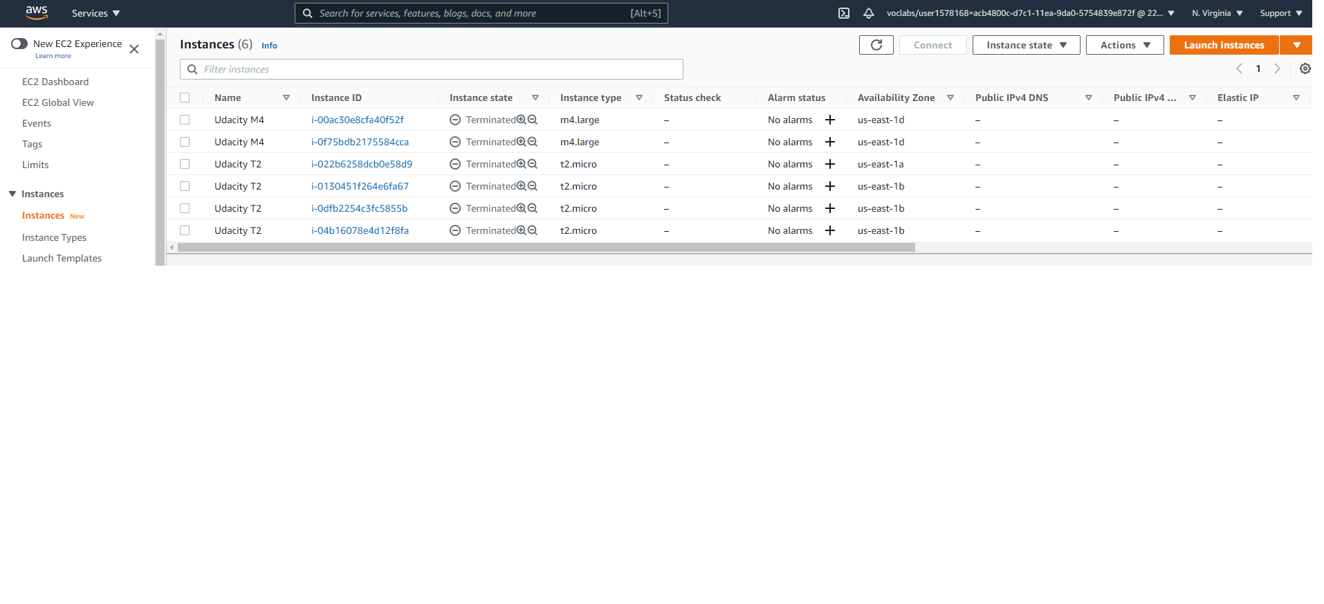
Task: Go to the previous page arrow
Action: [1239, 68]
